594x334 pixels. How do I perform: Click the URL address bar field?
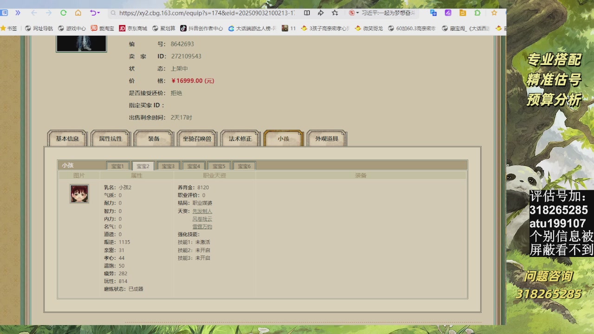pyautogui.click(x=207, y=13)
